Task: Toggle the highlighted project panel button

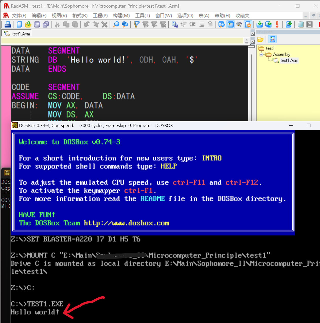Action: tap(230, 25)
